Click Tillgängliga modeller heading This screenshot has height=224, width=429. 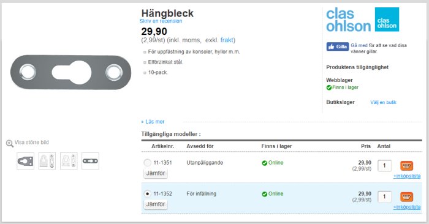(171, 134)
